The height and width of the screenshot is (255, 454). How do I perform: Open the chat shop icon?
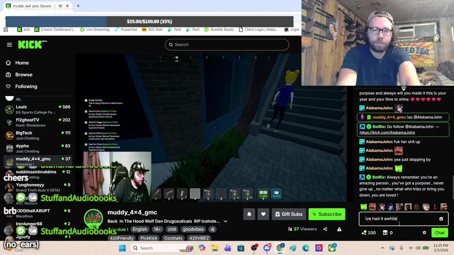(x=385, y=233)
